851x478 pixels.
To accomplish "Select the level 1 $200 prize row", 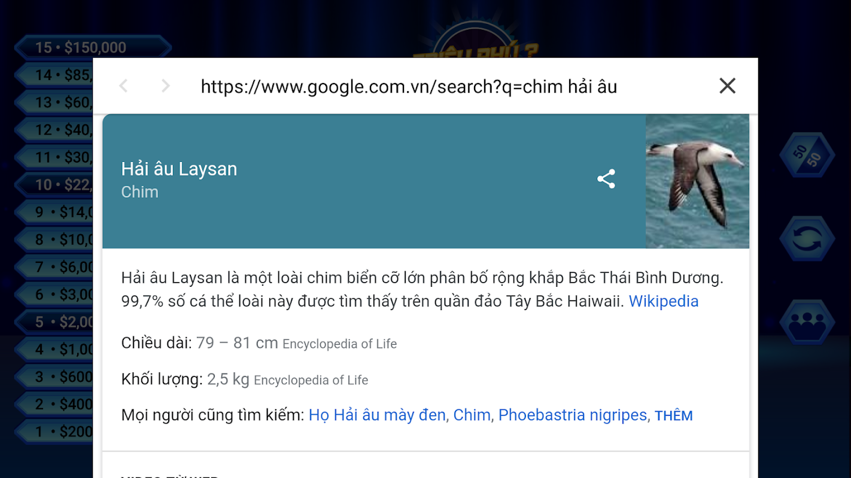I will [54, 431].
